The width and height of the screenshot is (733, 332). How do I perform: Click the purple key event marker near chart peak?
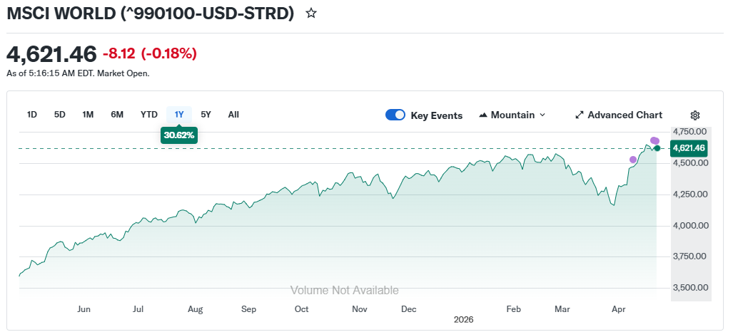tap(654, 140)
